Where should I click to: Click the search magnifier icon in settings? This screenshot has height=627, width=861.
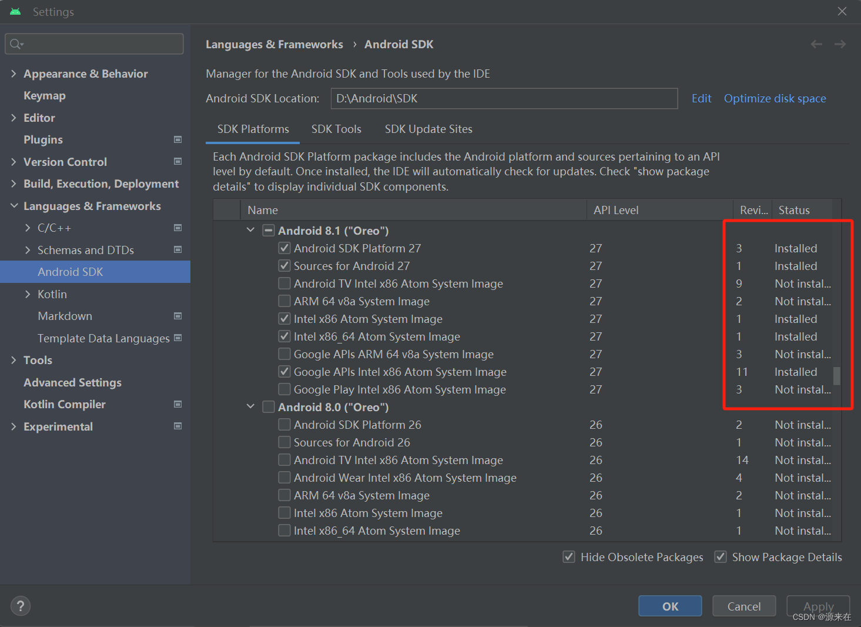(16, 44)
